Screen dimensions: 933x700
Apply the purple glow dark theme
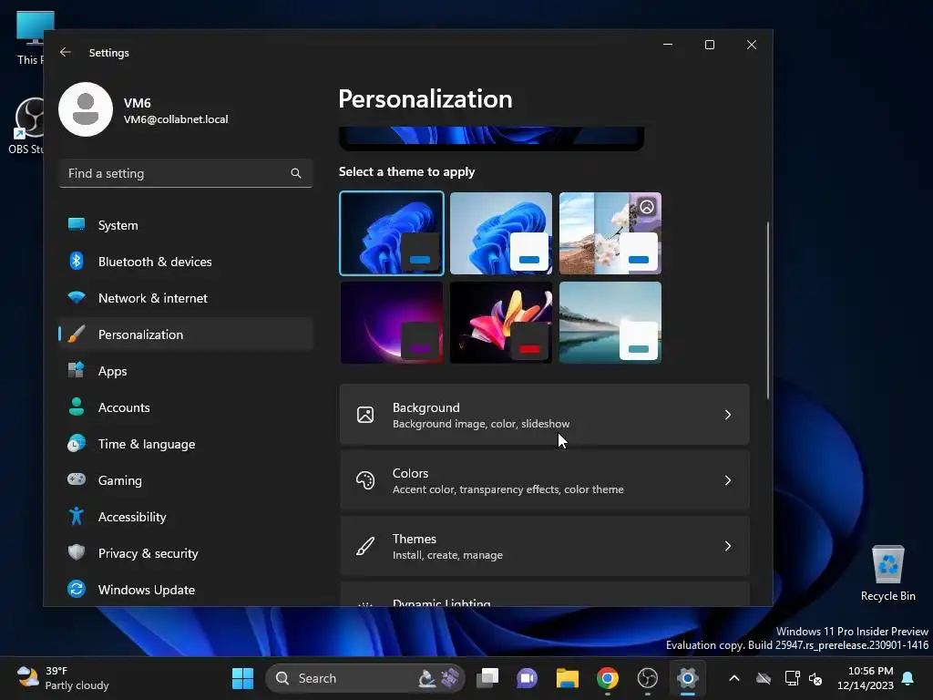coord(392,323)
